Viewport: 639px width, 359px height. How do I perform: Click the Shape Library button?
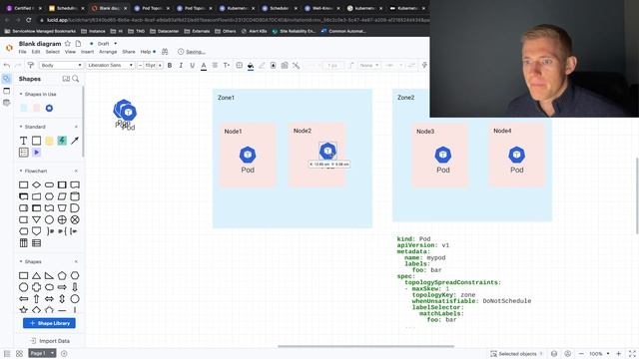tap(49, 323)
